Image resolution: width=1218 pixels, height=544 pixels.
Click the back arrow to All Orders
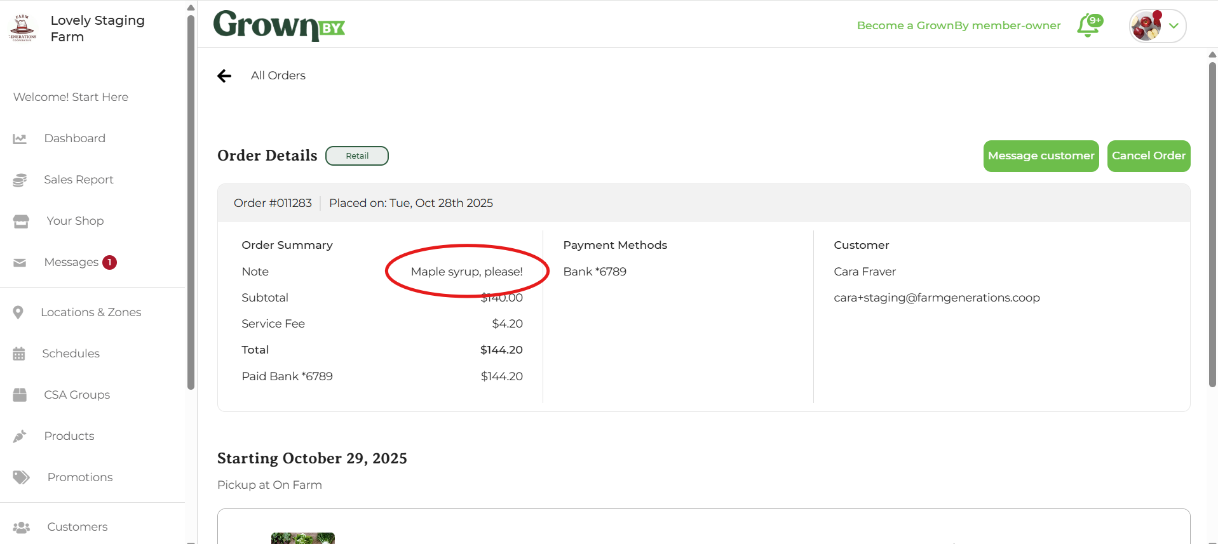tap(224, 76)
